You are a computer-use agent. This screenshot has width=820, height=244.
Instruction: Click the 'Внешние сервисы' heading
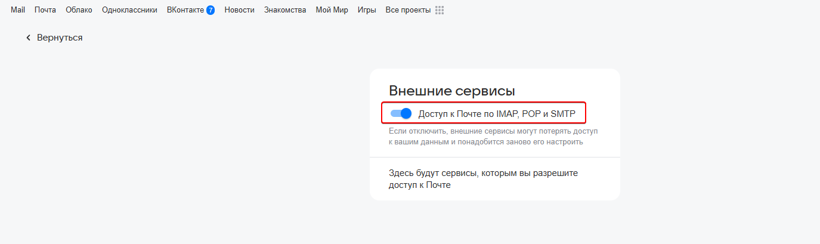451,91
